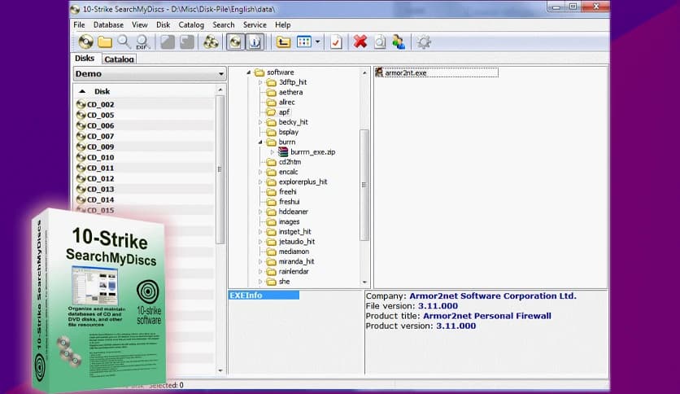The image size is (680, 394).
Task: Click the yellow folder toolbar icon
Action: pos(104,42)
